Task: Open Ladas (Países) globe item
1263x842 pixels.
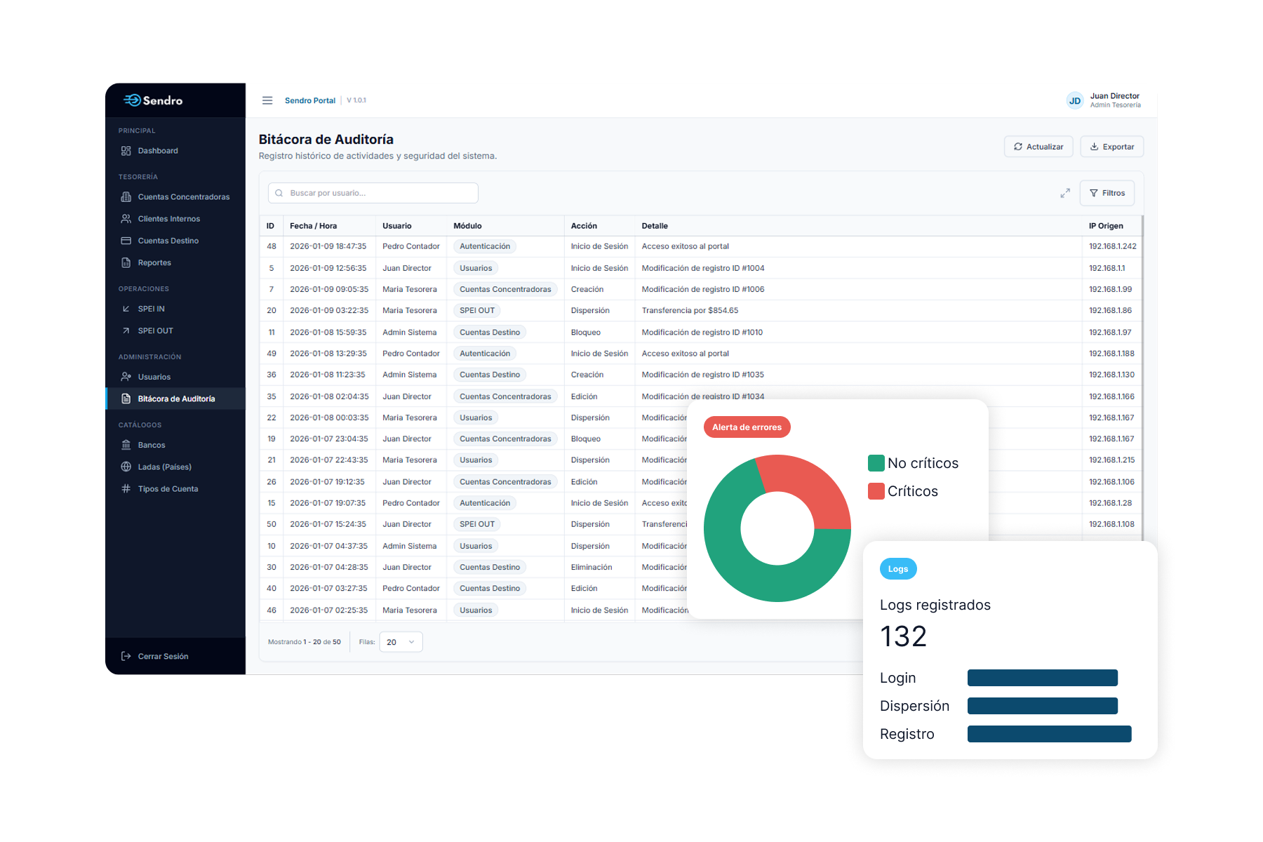Action: [x=164, y=467]
